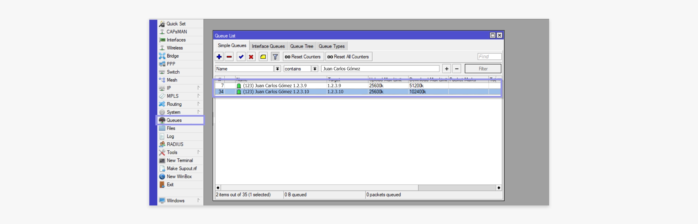Click the horizontal scrollbar right arrow
Screen dimensions: 698x224
499,188
